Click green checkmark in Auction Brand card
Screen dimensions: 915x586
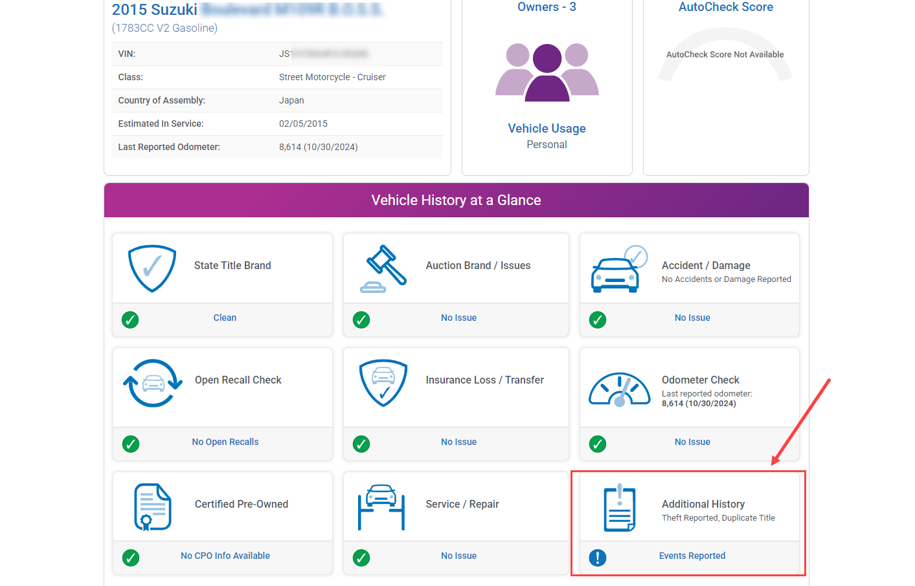pos(361,320)
